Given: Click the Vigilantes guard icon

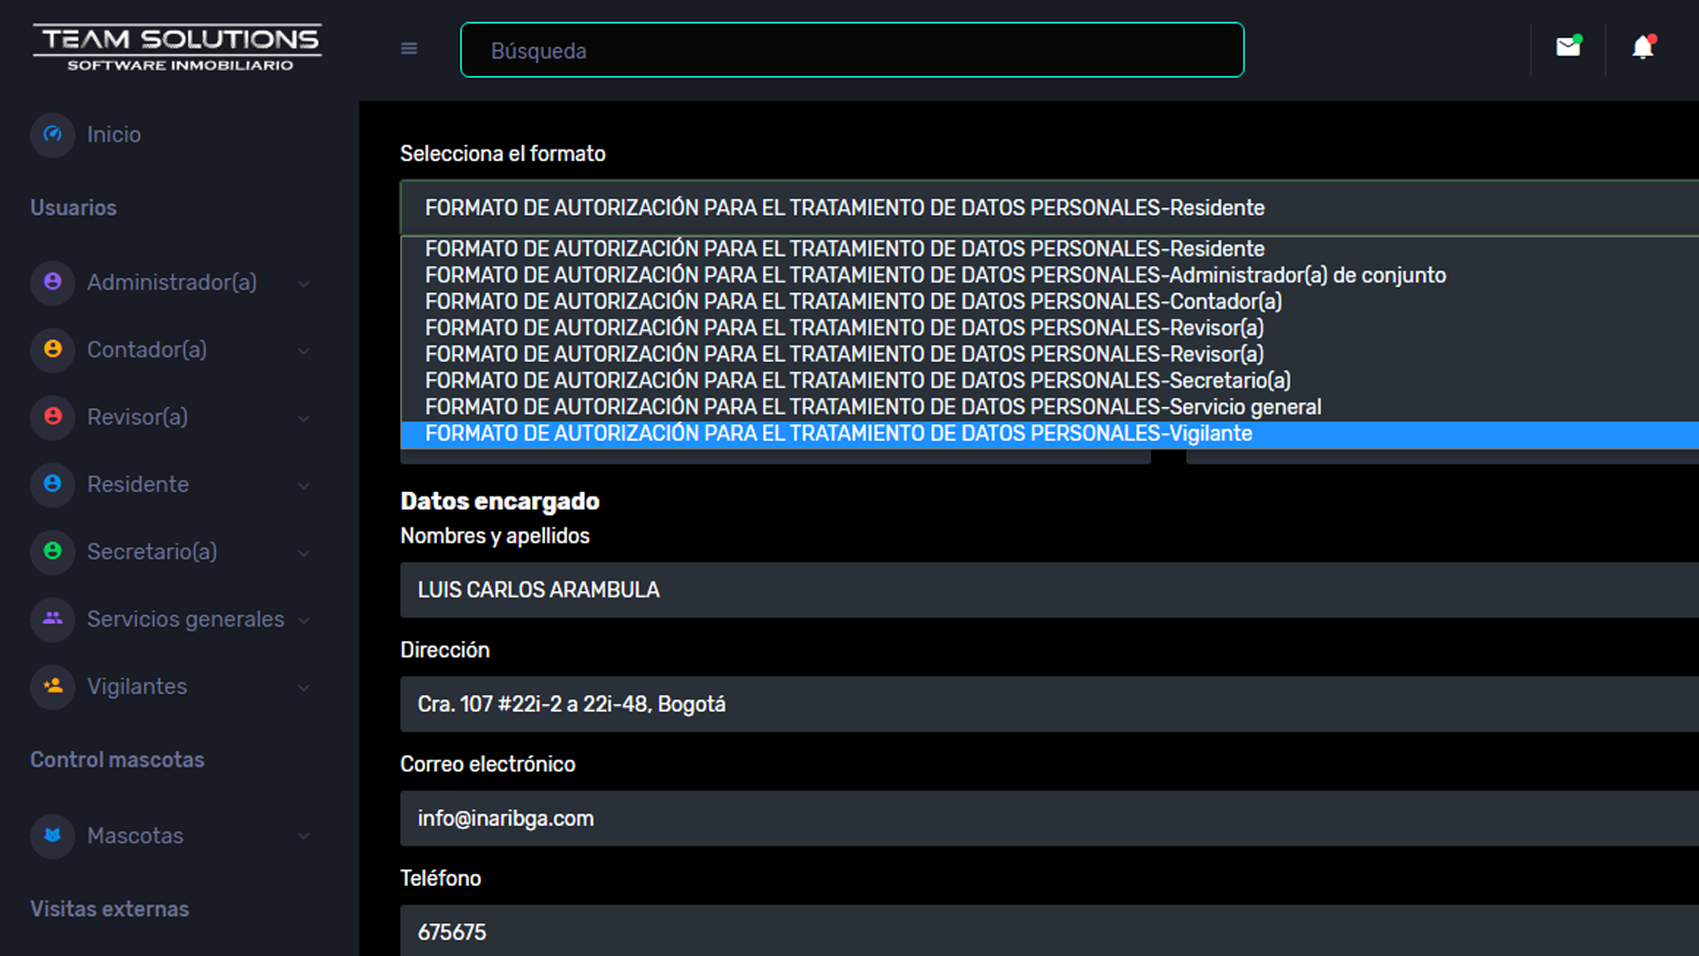Looking at the screenshot, I should [x=53, y=686].
